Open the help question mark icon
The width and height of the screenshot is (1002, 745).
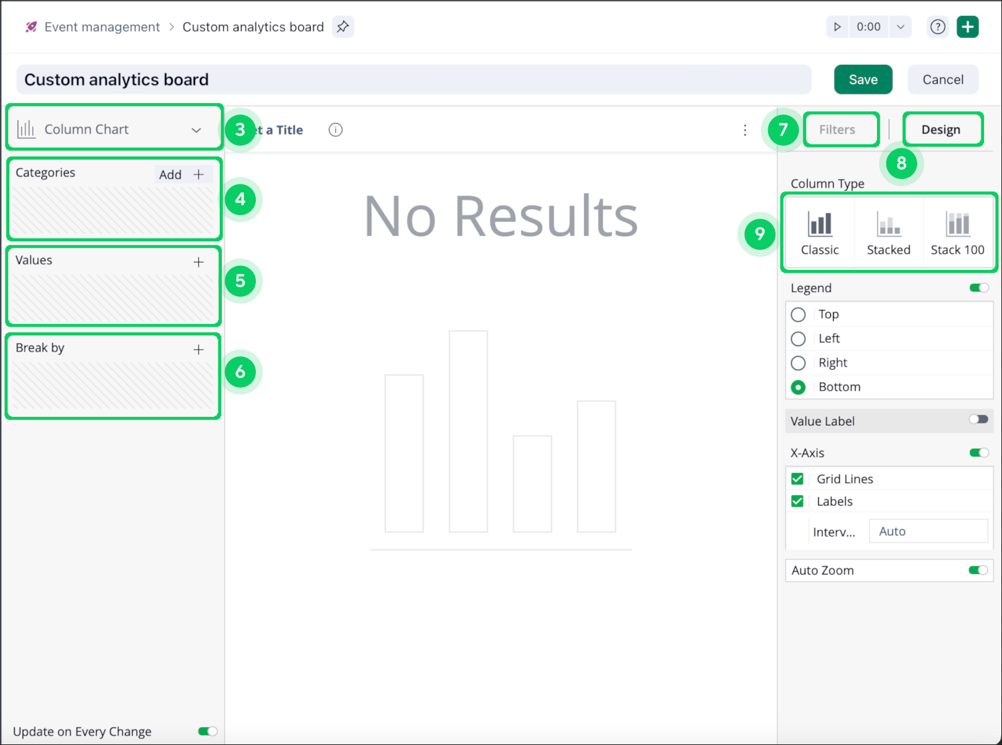(x=938, y=27)
